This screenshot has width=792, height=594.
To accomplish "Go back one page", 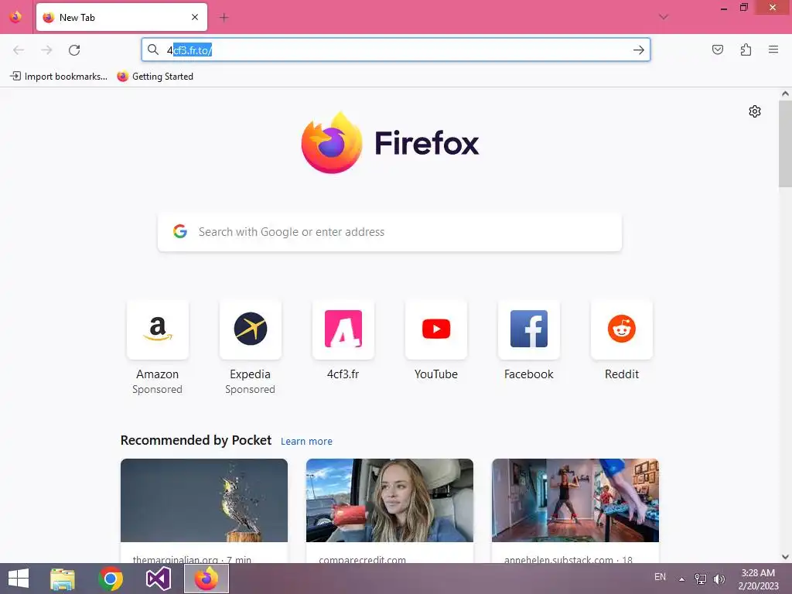I will pyautogui.click(x=19, y=50).
